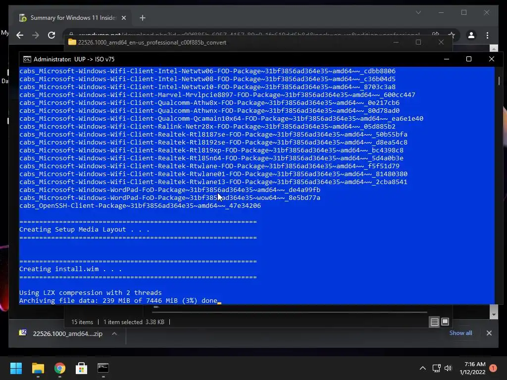
Task: Show hidden system tray icons
Action: tap(422, 368)
